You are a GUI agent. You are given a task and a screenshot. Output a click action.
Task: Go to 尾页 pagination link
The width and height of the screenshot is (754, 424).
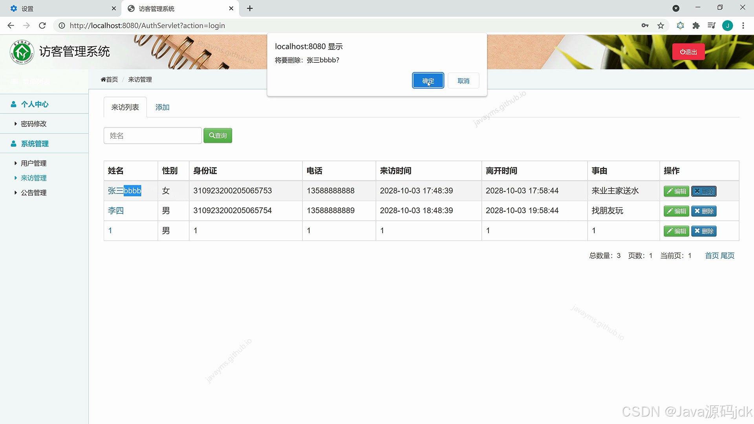click(x=727, y=256)
